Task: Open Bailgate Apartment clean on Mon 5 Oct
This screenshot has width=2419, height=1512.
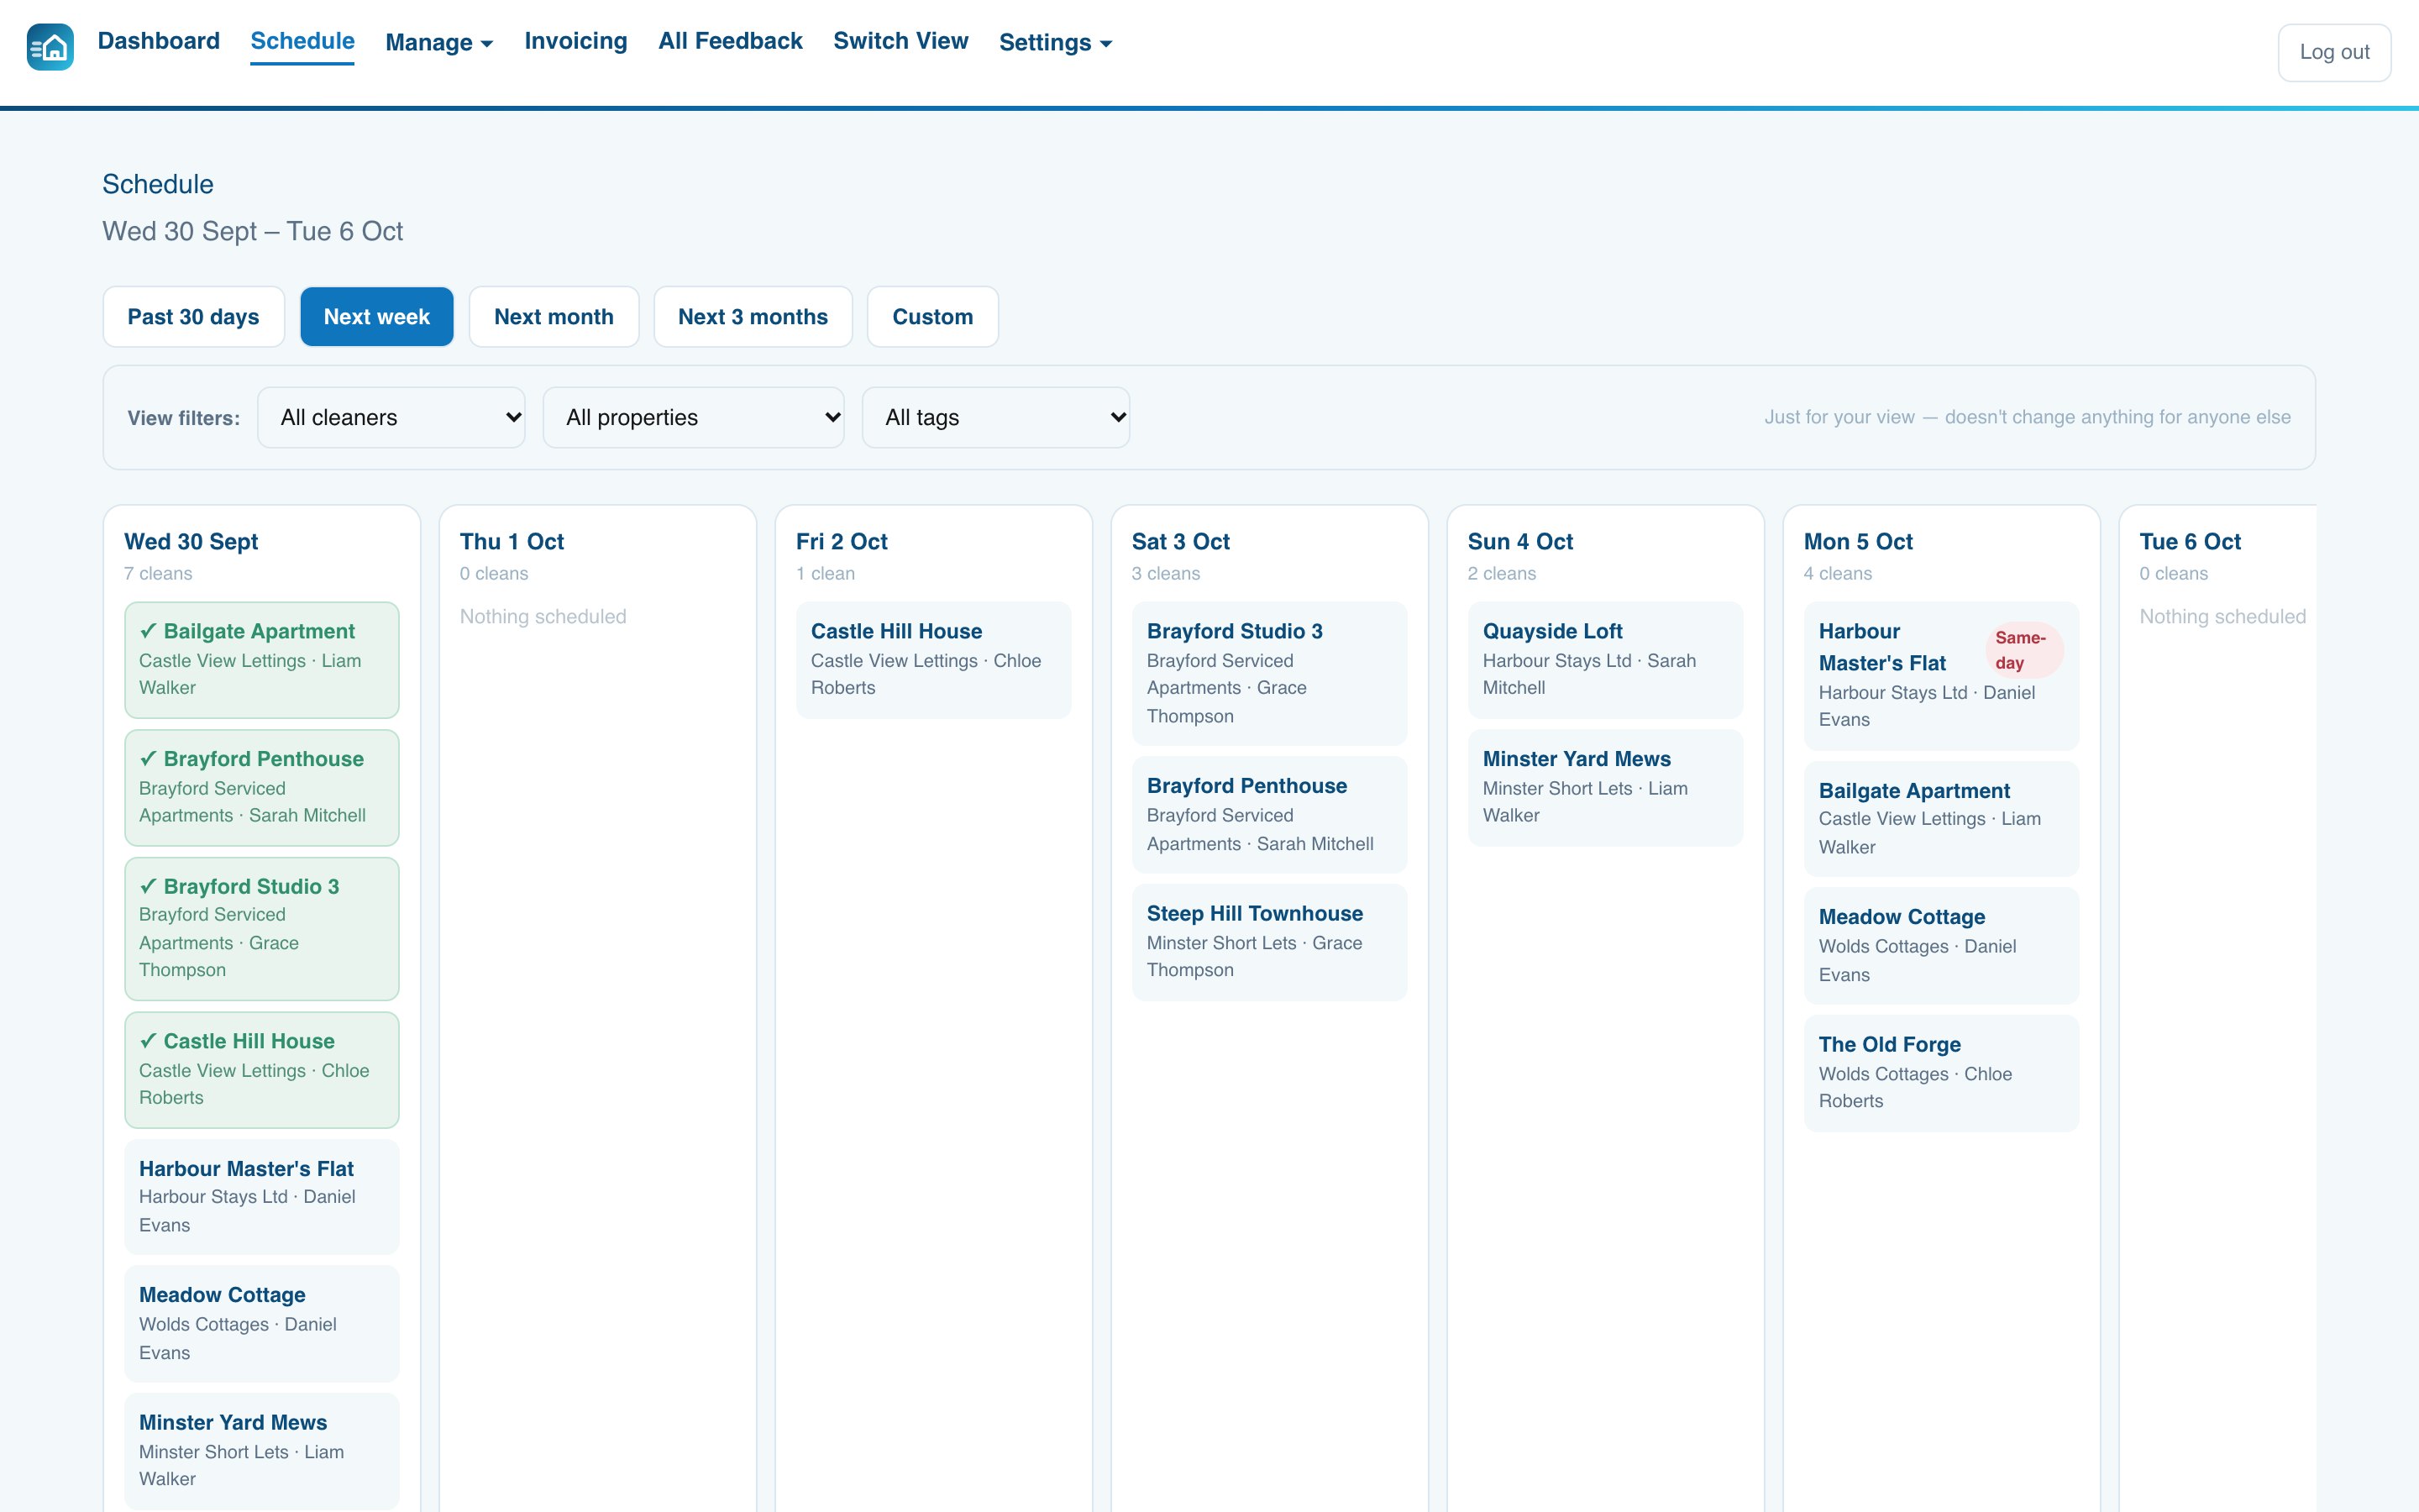Action: pos(1941,819)
